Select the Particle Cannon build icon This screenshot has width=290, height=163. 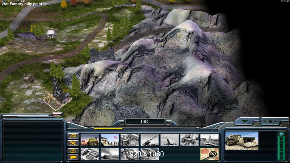pos(130,154)
